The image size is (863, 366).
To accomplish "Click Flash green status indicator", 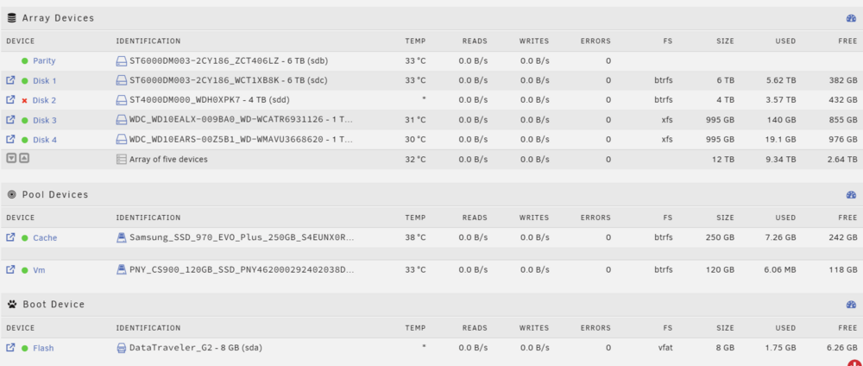I will point(25,349).
